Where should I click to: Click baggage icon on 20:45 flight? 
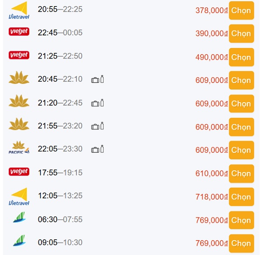95,80
